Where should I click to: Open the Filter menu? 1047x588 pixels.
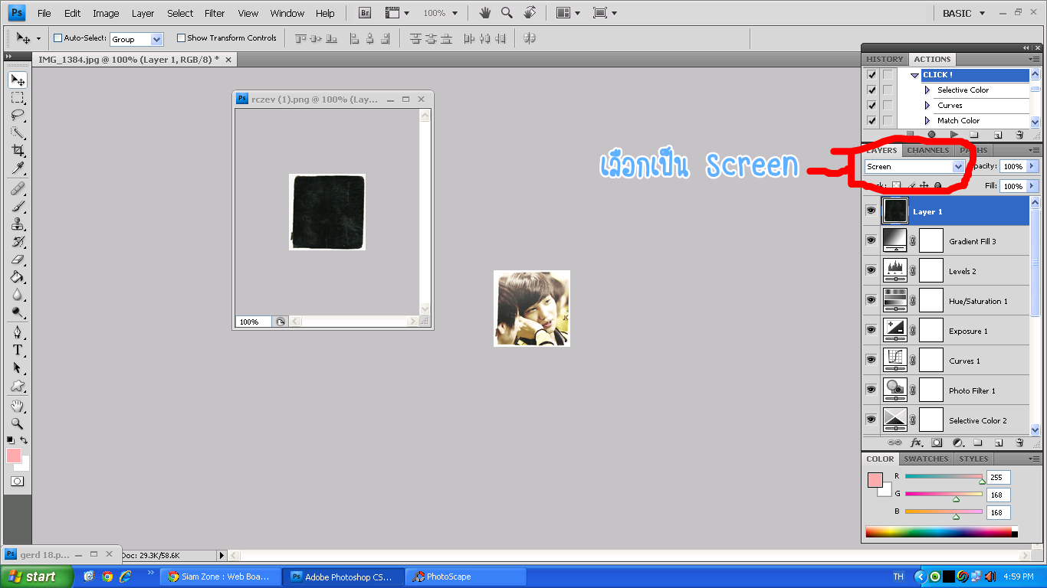215,13
